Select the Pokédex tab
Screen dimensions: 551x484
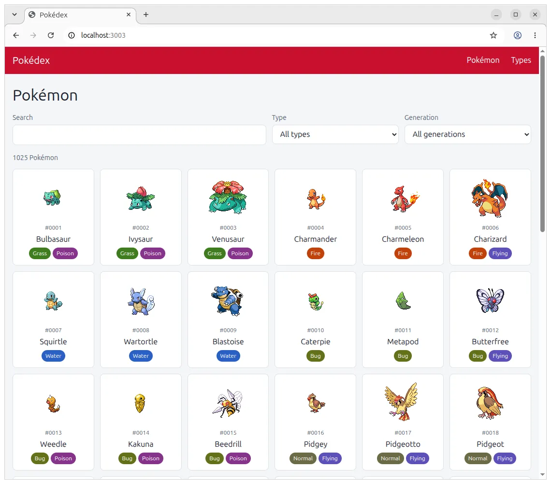click(80, 15)
